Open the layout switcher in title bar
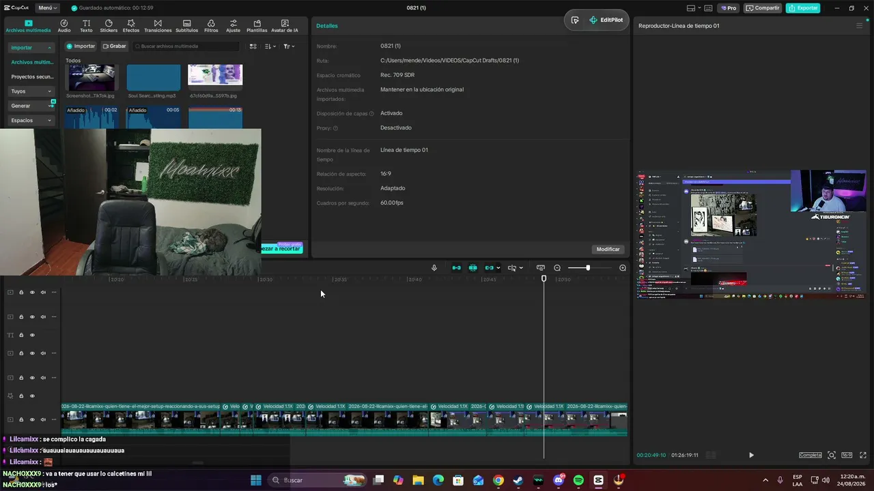Image resolution: width=874 pixels, height=491 pixels. [x=694, y=8]
